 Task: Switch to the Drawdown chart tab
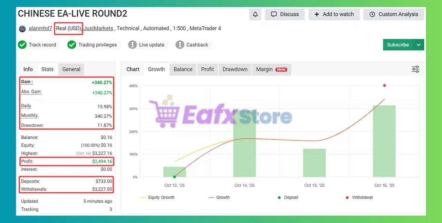coord(235,69)
